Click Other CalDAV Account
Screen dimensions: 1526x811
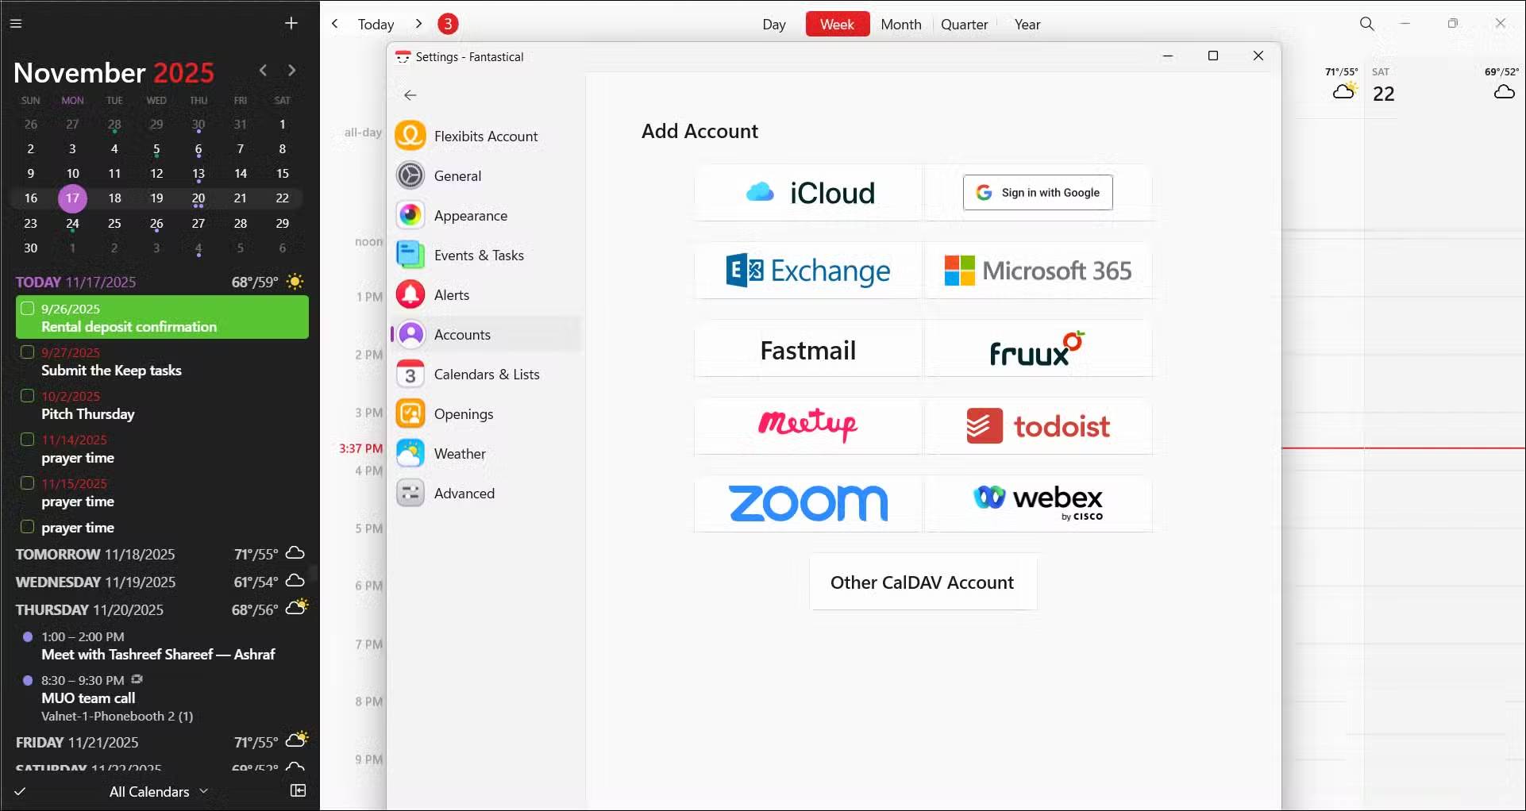click(923, 582)
